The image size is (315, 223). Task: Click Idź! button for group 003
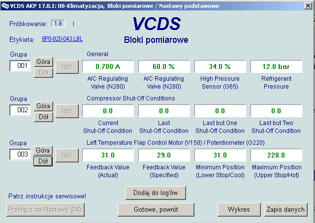[x=67, y=155]
